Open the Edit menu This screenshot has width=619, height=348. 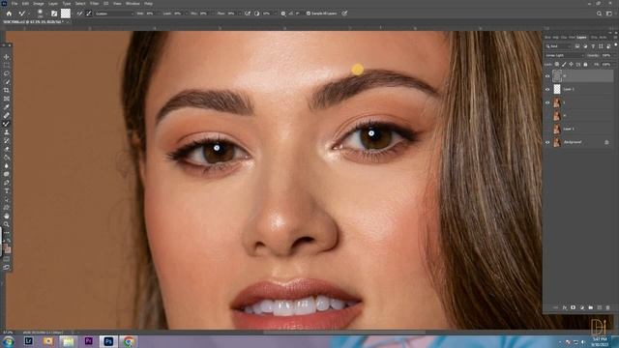point(25,4)
